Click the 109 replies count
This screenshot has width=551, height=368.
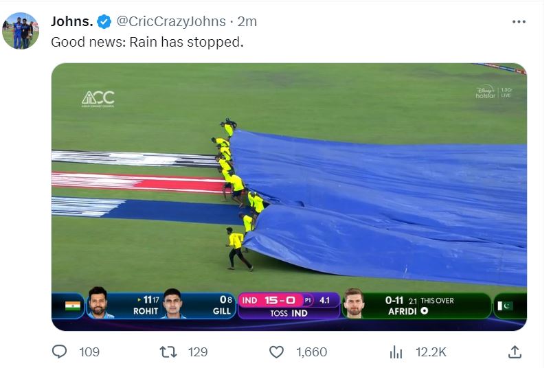[x=89, y=352]
